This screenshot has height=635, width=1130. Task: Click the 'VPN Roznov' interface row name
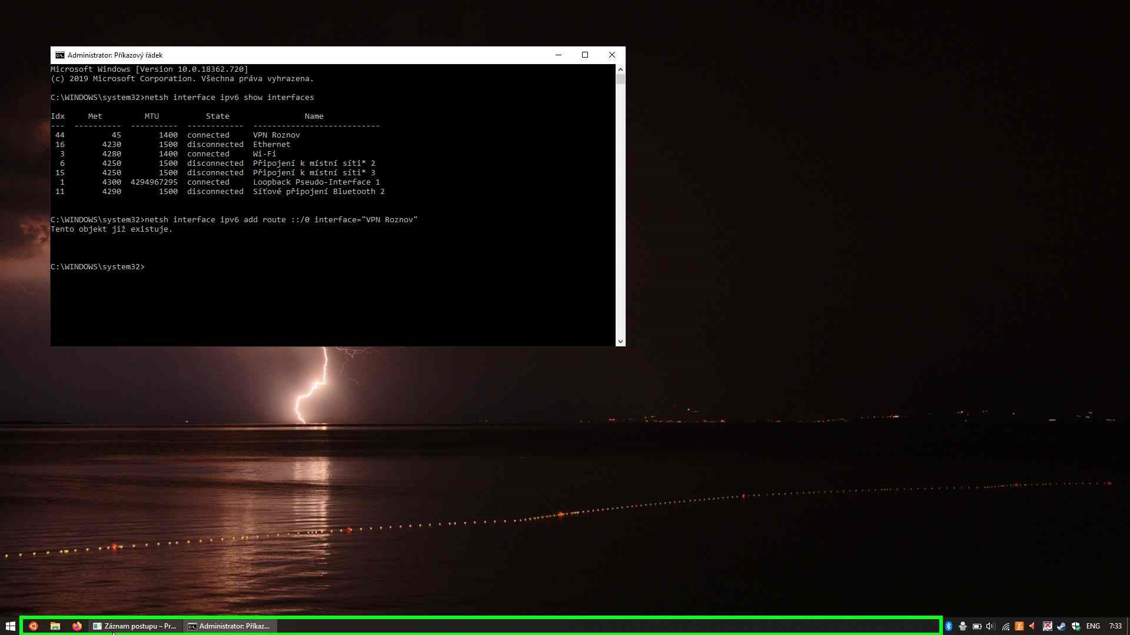tap(277, 135)
